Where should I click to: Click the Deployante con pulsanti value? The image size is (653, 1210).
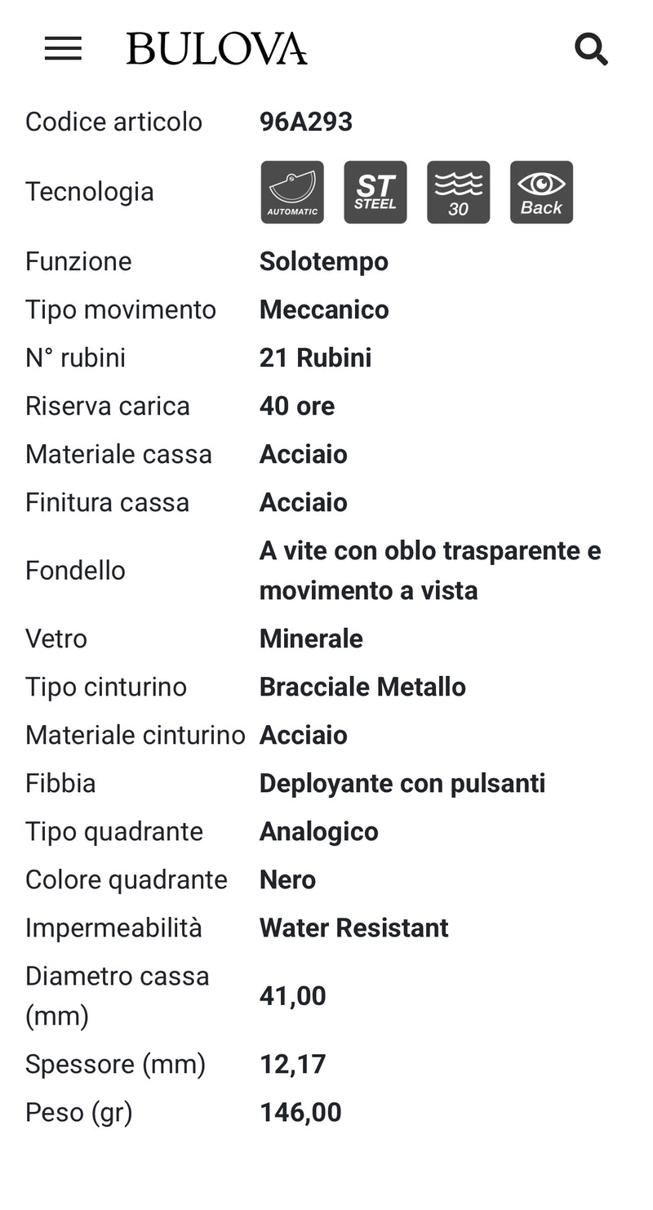tap(402, 783)
